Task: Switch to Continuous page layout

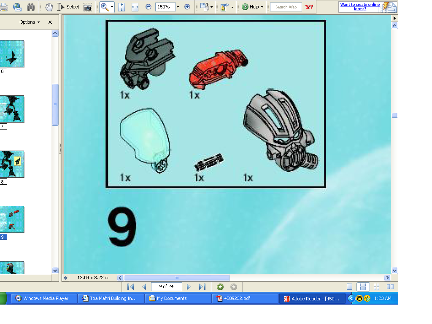Action: [x=363, y=287]
